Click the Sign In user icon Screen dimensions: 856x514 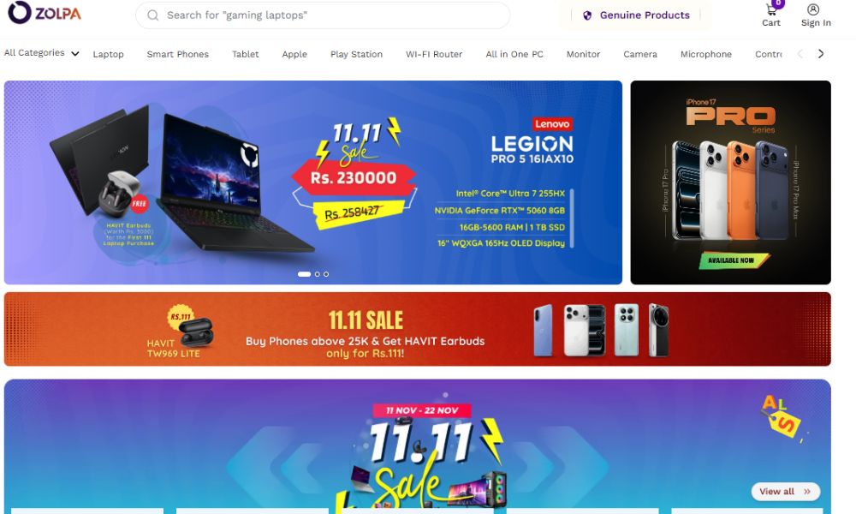click(813, 9)
